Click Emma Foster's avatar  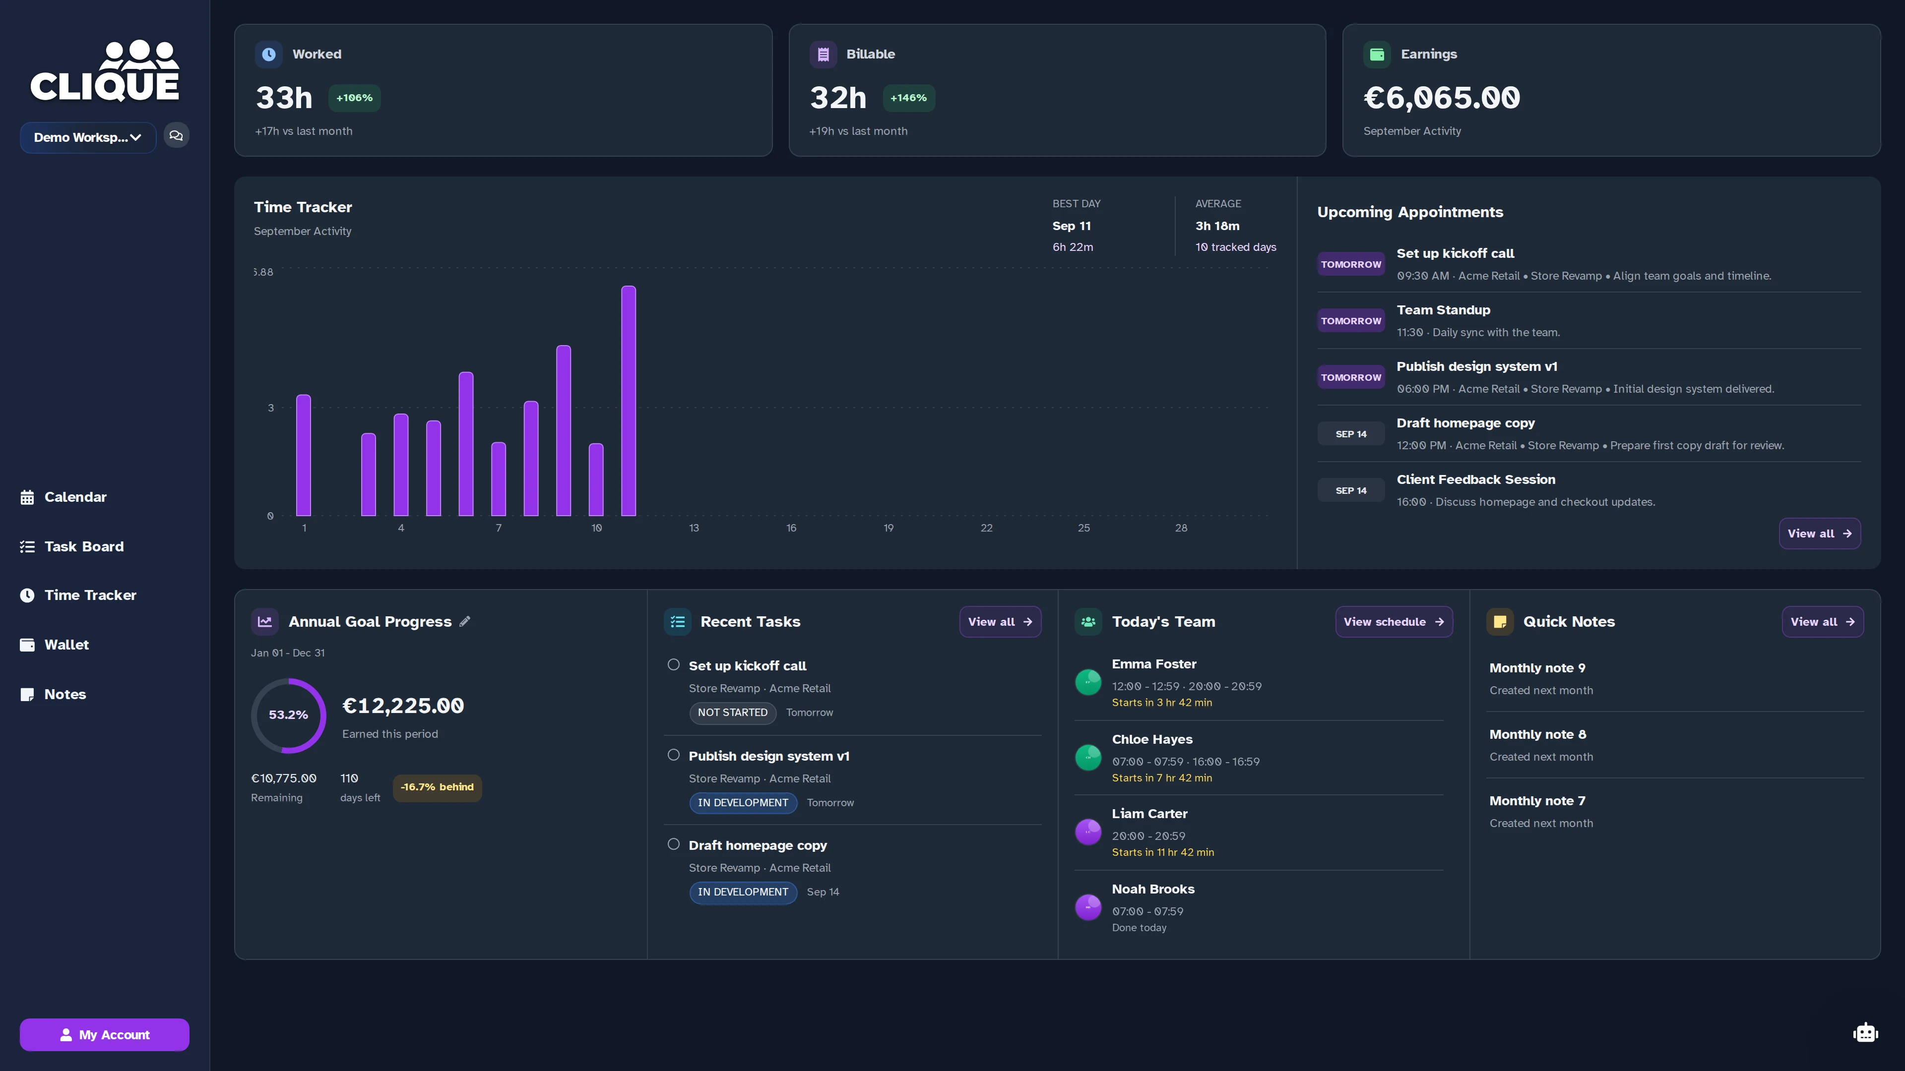[1088, 681]
